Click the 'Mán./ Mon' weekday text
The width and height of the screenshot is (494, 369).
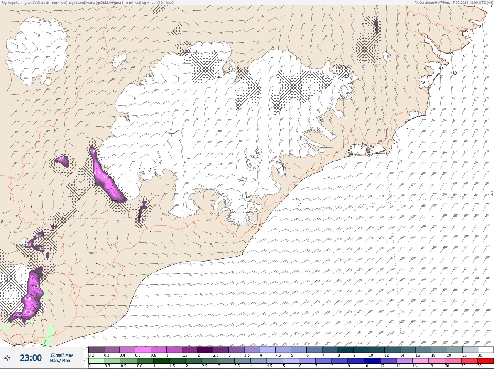60,361
